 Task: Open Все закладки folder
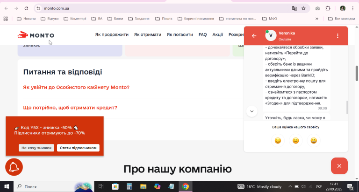(341, 19)
